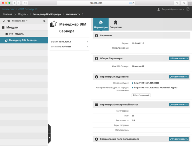
Task: Click the select-all checkmark icon in sidebar toolbar
Action: 4,21
